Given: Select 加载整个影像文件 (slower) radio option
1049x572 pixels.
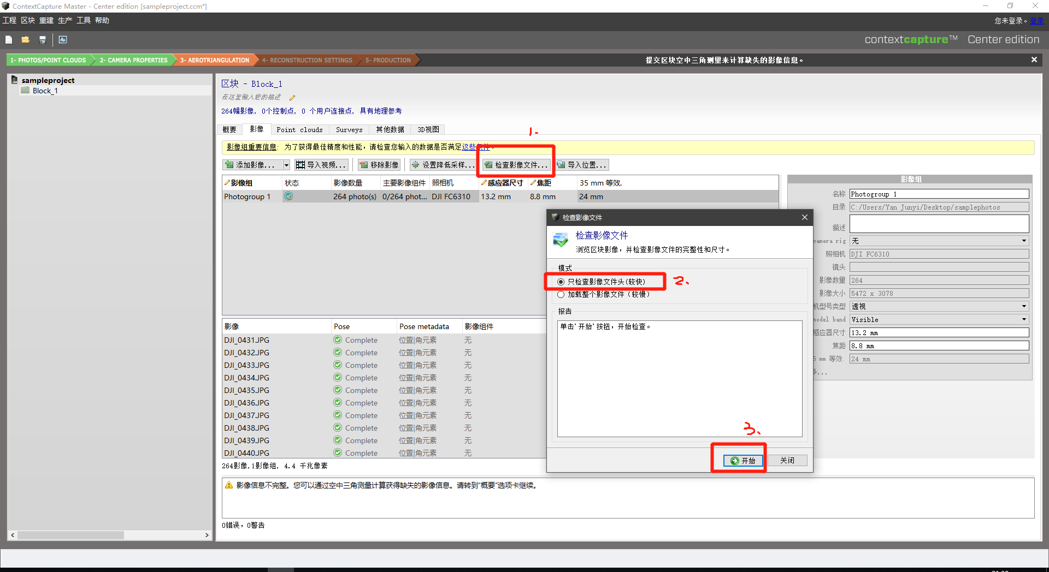Looking at the screenshot, I should coord(561,295).
